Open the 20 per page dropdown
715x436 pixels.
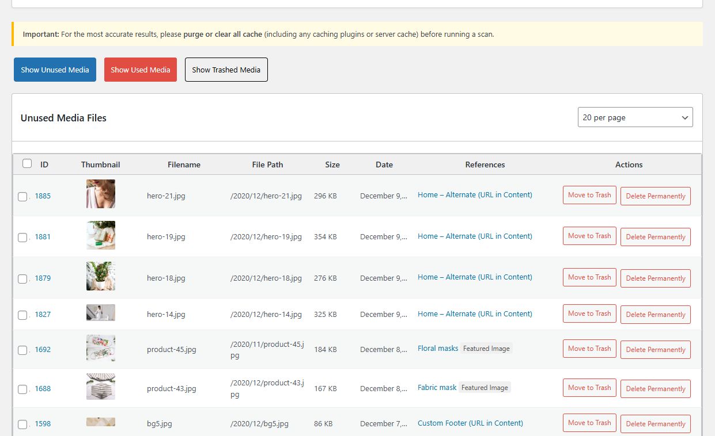635,117
